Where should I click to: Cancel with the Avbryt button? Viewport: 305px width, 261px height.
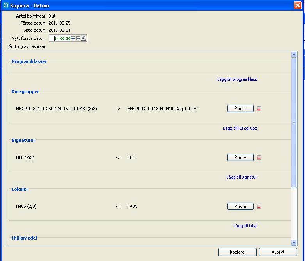click(x=278, y=252)
